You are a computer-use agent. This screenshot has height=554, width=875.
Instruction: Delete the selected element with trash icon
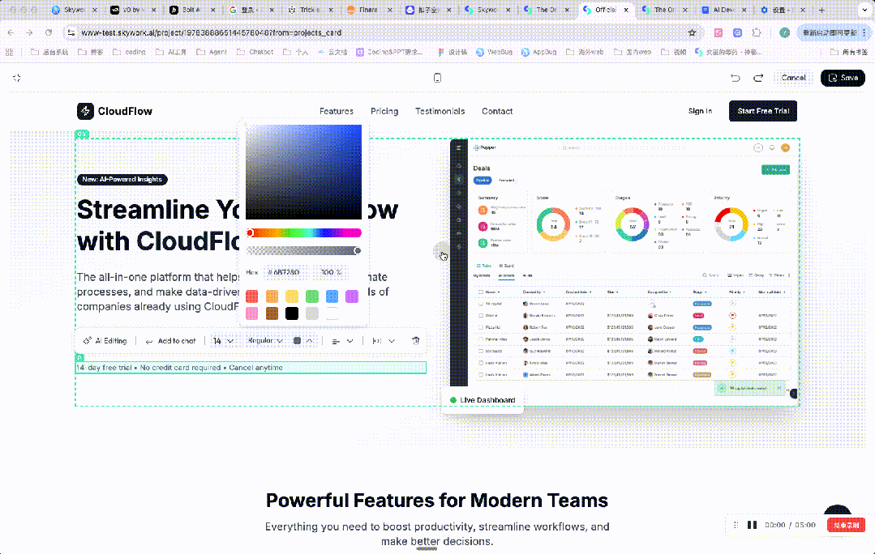pos(416,340)
